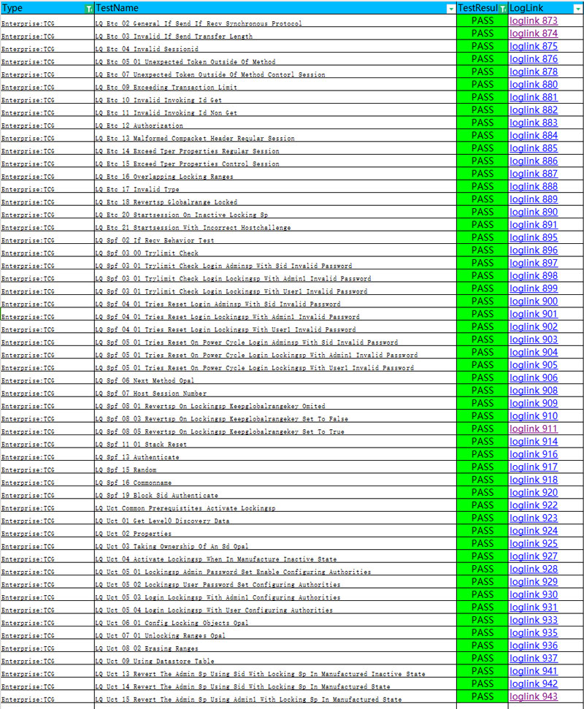
Task: Click loglink 878
Action: coord(534,72)
